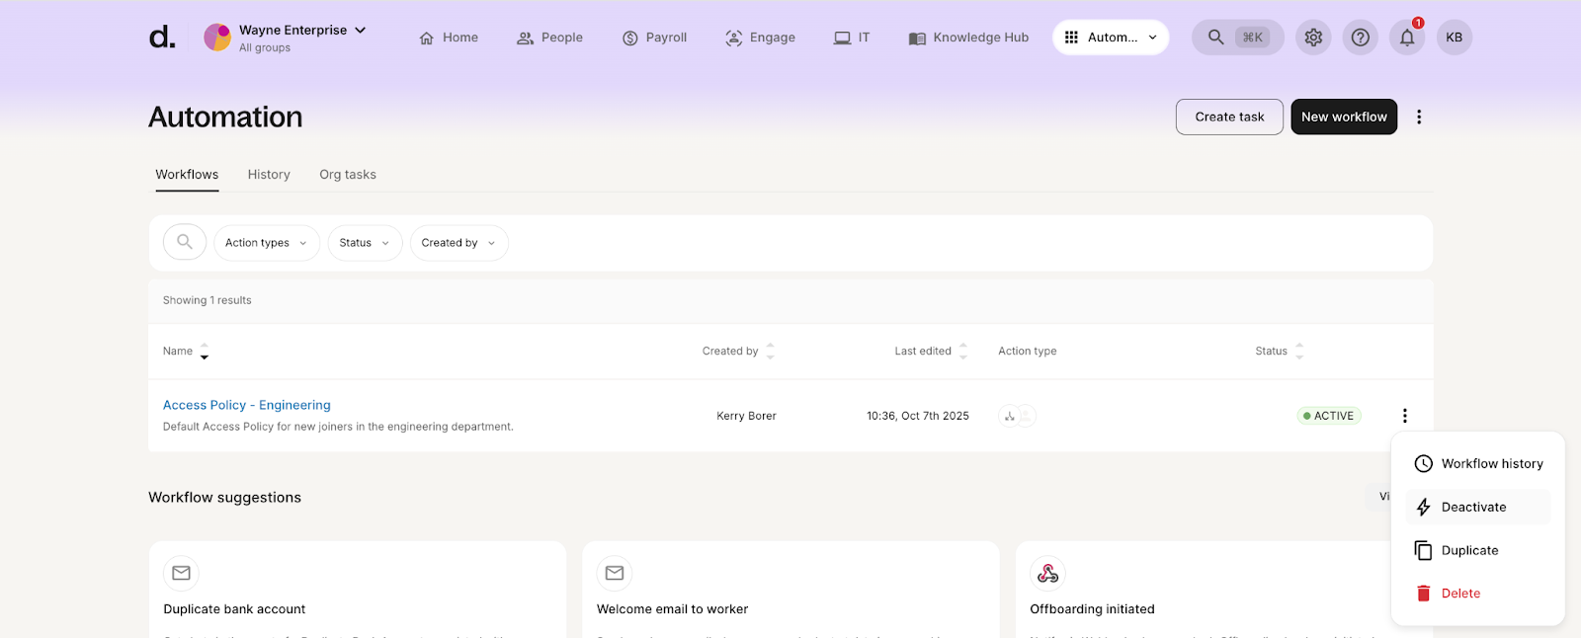
Task: Click the Offboarding initiated webhook icon
Action: click(1047, 573)
